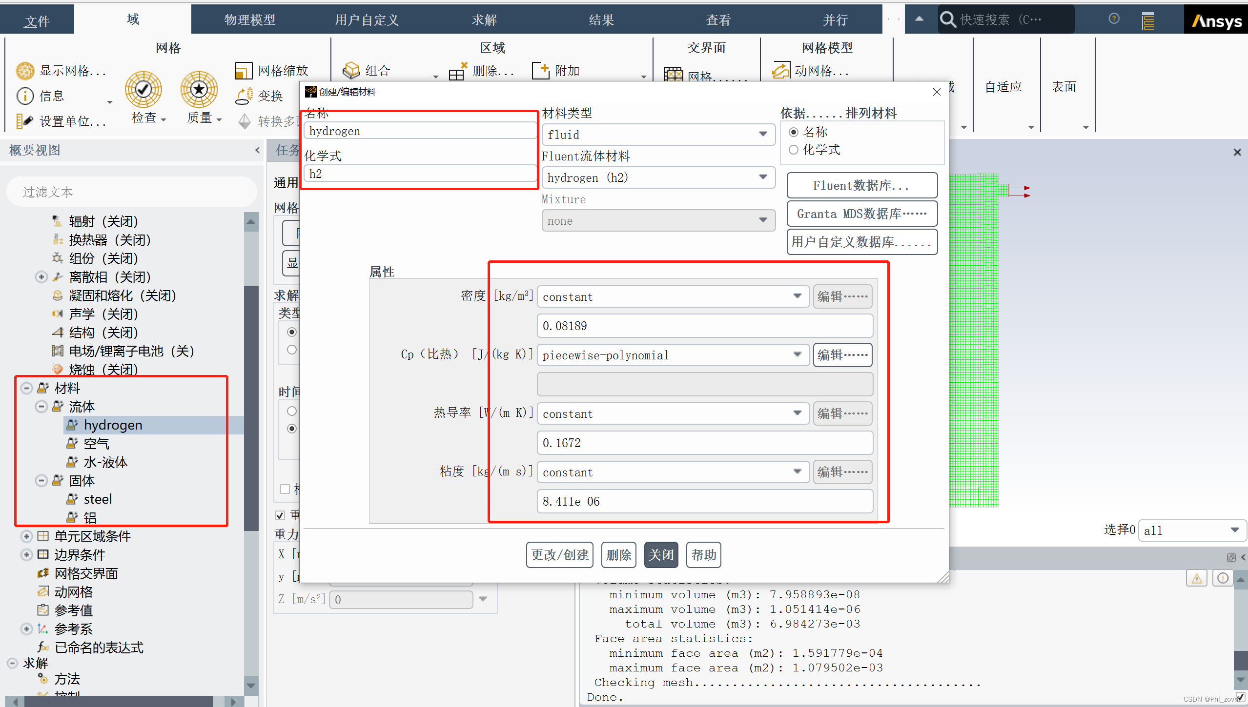Click the 显示网格 (display mesh) icon

click(x=25, y=71)
